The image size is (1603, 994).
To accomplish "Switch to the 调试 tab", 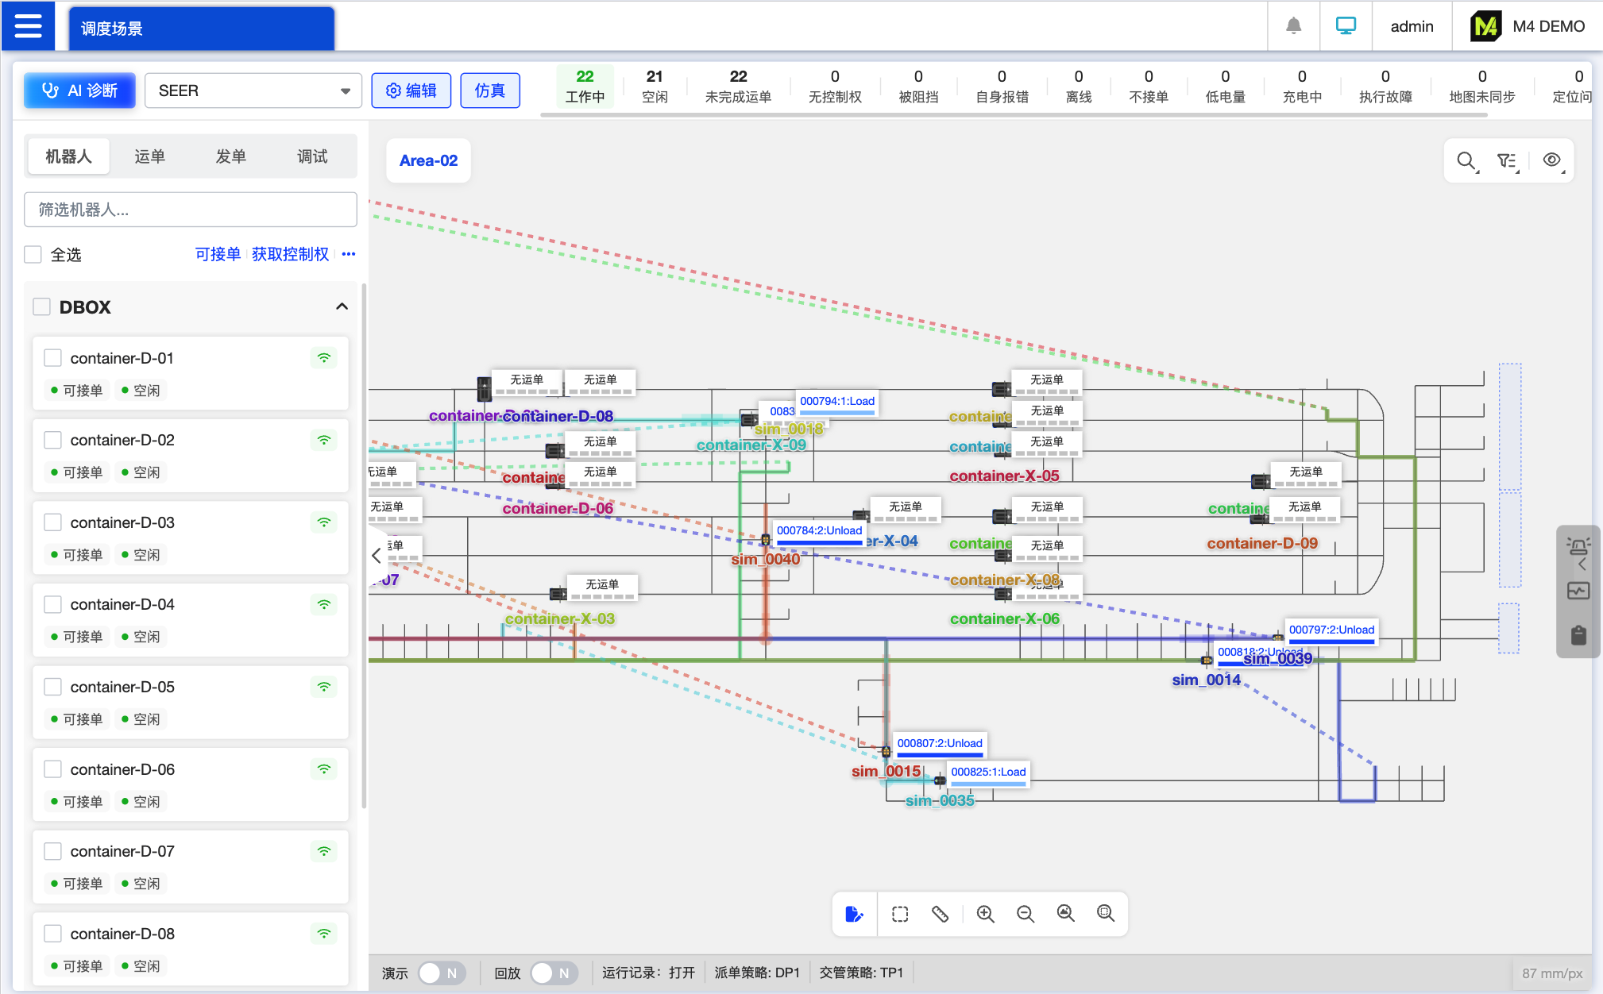I will point(312,156).
